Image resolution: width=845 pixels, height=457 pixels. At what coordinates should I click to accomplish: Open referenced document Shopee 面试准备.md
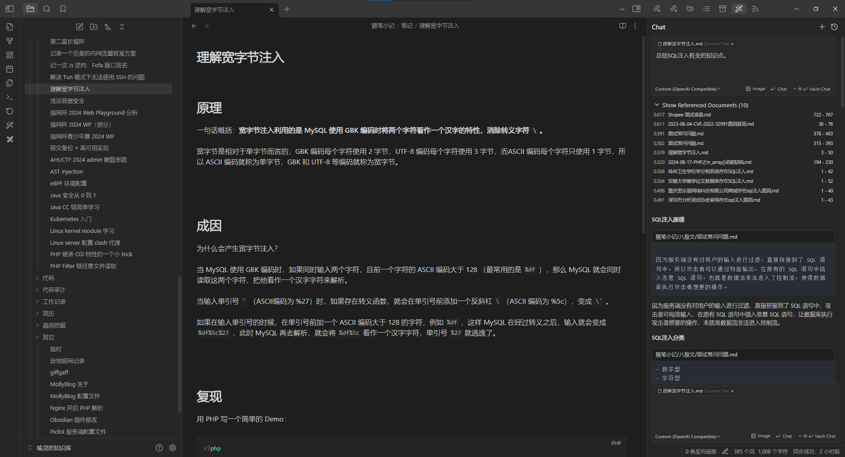[x=689, y=115]
